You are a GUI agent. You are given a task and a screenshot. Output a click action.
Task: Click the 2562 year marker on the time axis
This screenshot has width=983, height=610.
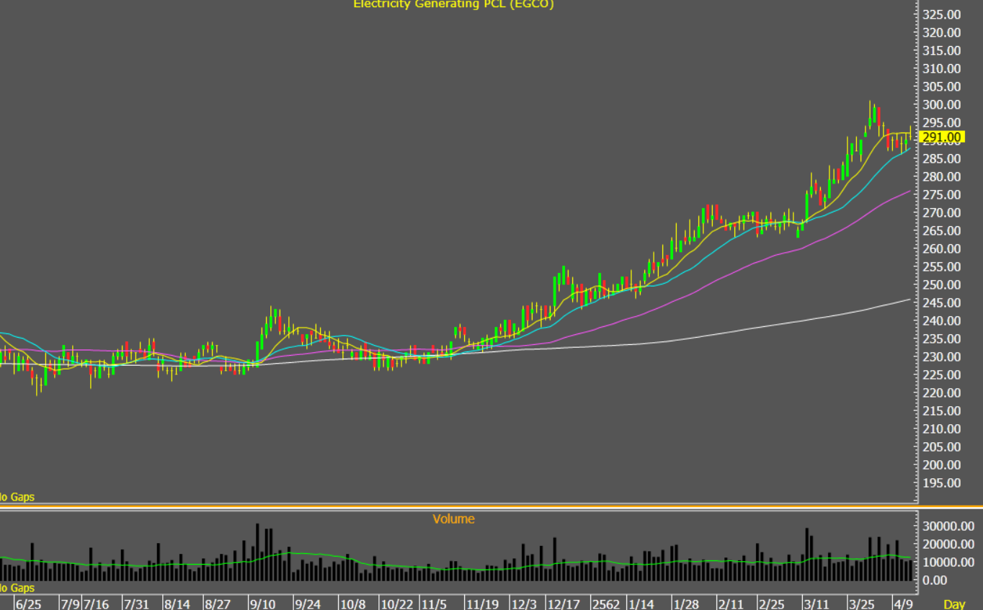(x=605, y=604)
